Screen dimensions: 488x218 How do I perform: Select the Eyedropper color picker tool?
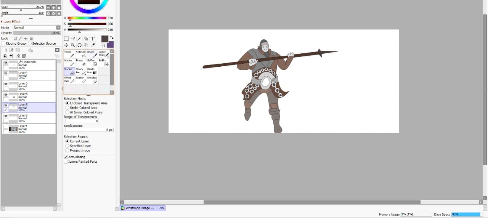92,45
